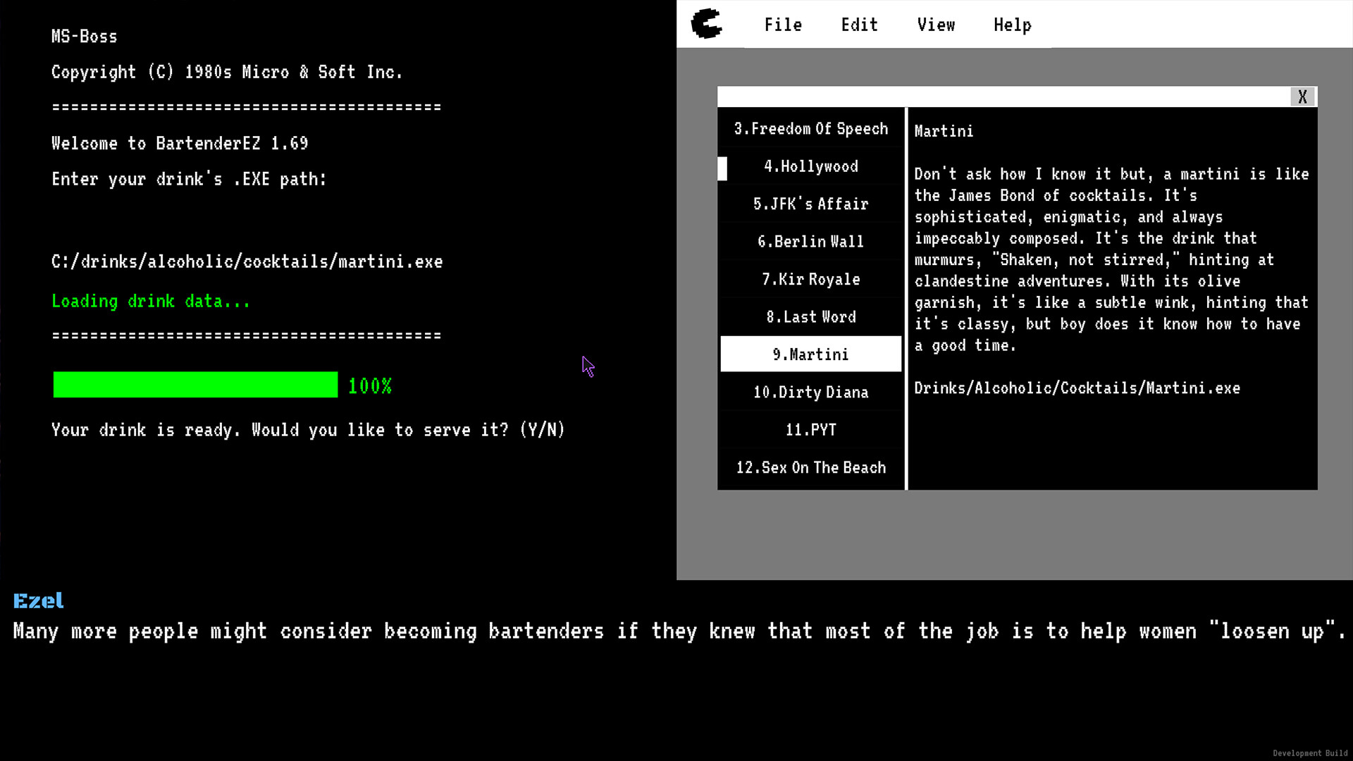Select the 10.Dirty Diana drink
Screen dimensions: 1353x761
tap(810, 392)
